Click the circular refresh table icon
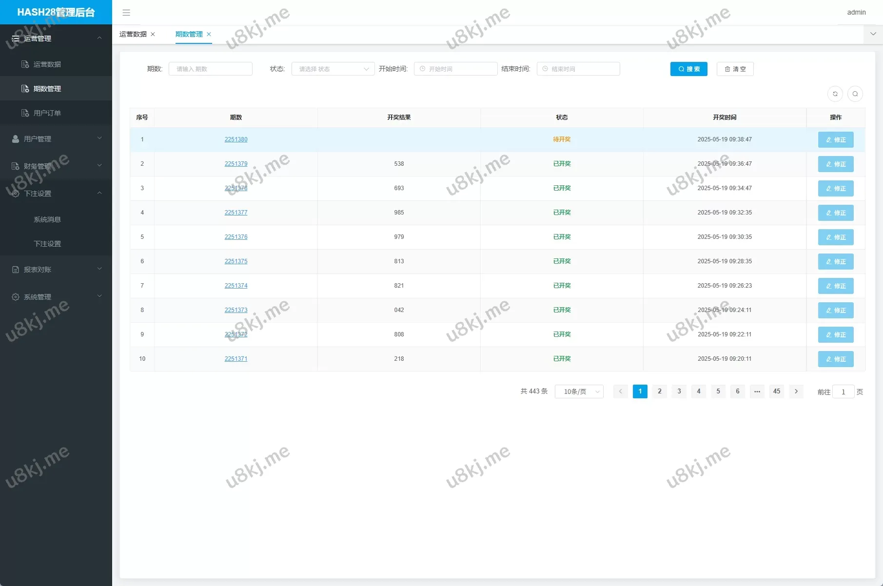This screenshot has height=586, width=883. 835,94
